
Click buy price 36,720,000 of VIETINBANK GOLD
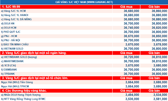pos(131,57)
